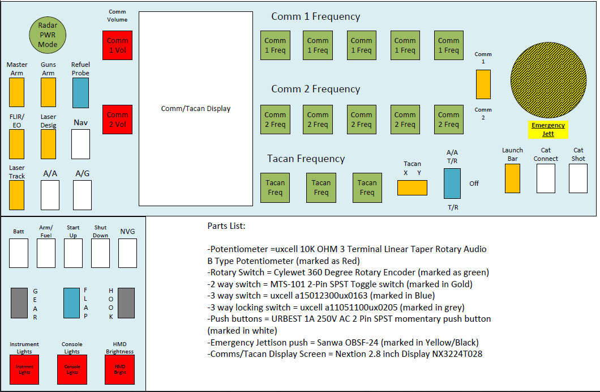Toggle the grey Gear locking switch
This screenshot has height=392, width=600.
(20, 302)
